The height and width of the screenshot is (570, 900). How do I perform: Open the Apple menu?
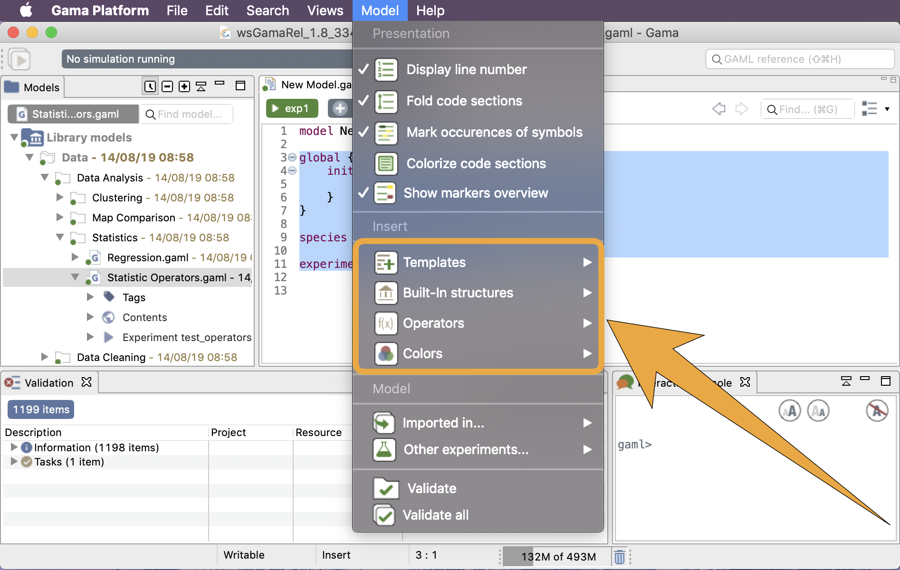coord(26,10)
